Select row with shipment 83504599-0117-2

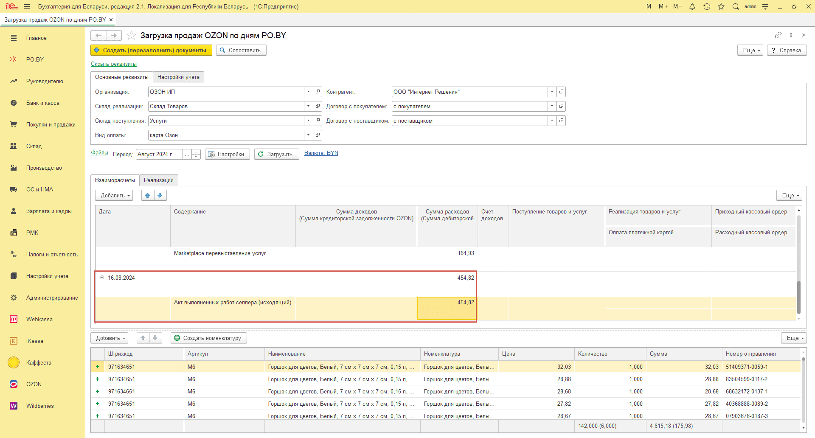click(x=446, y=379)
